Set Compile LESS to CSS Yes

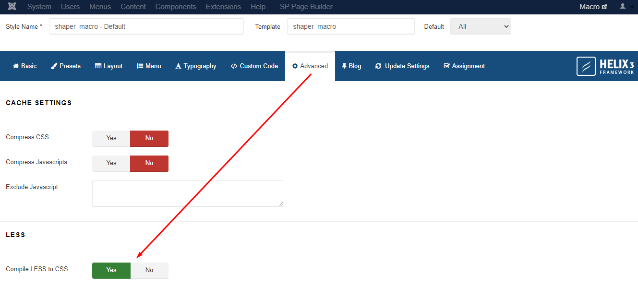(x=111, y=270)
